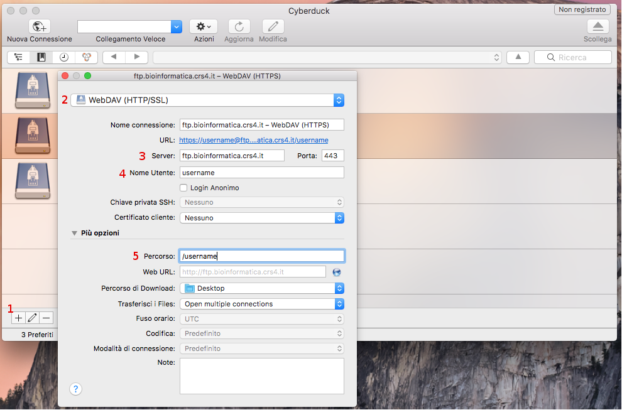Image resolution: width=622 pixels, height=410 pixels.
Task: Enable the Login Anonimo checkbox
Action: (x=183, y=188)
